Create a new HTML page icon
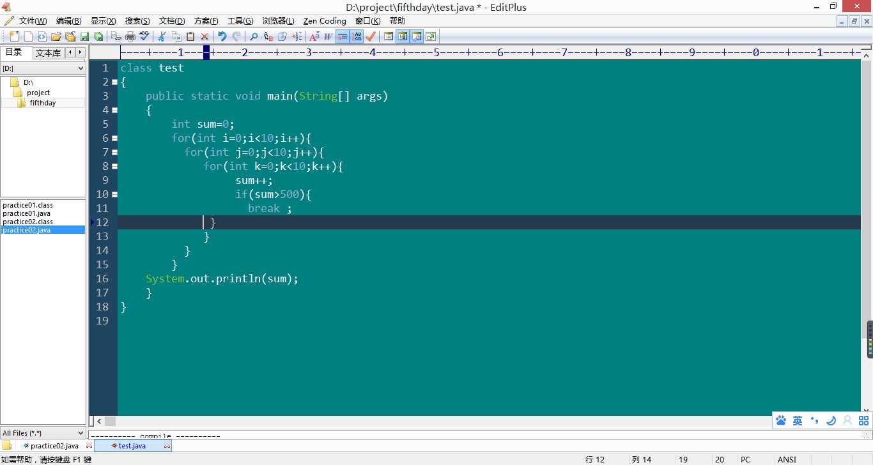Screen dimensions: 873x465 42,36
